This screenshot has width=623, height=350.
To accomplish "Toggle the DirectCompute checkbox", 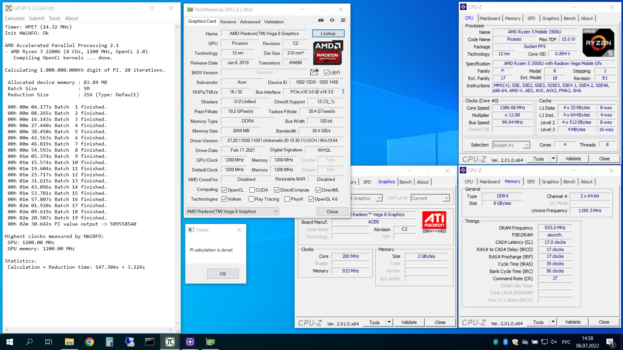I will click(277, 190).
